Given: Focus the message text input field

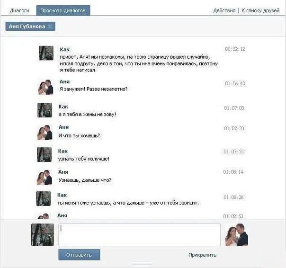Looking at the screenshot, I should point(140,235).
